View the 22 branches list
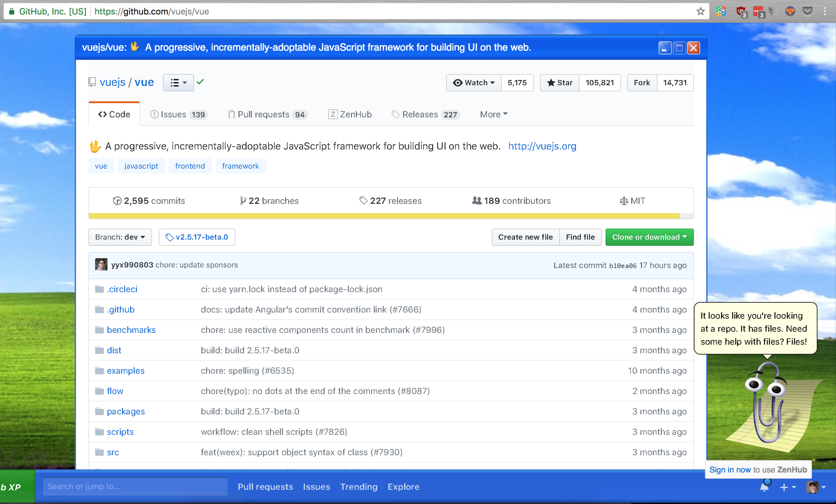Screen dimensions: 836x504 point(269,201)
